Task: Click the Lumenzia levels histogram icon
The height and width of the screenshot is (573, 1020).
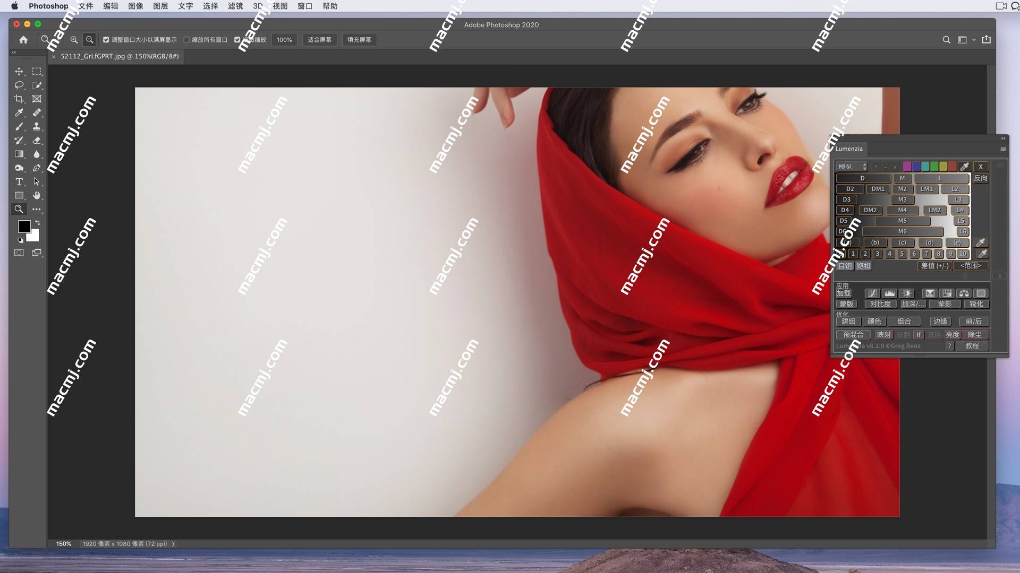Action: [889, 293]
